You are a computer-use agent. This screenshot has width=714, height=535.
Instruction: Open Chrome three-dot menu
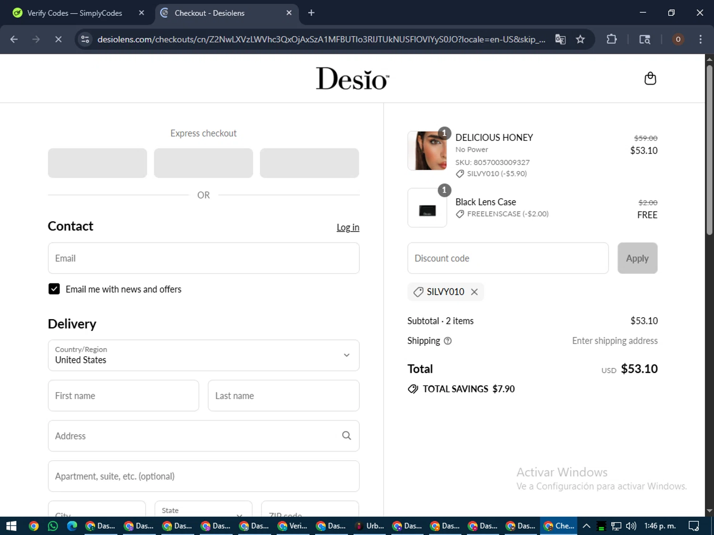(700, 39)
